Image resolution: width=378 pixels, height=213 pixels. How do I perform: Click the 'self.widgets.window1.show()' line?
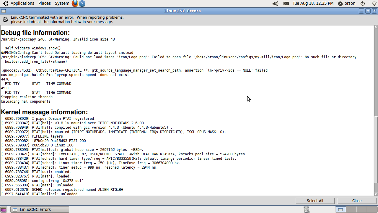[x=33, y=48]
